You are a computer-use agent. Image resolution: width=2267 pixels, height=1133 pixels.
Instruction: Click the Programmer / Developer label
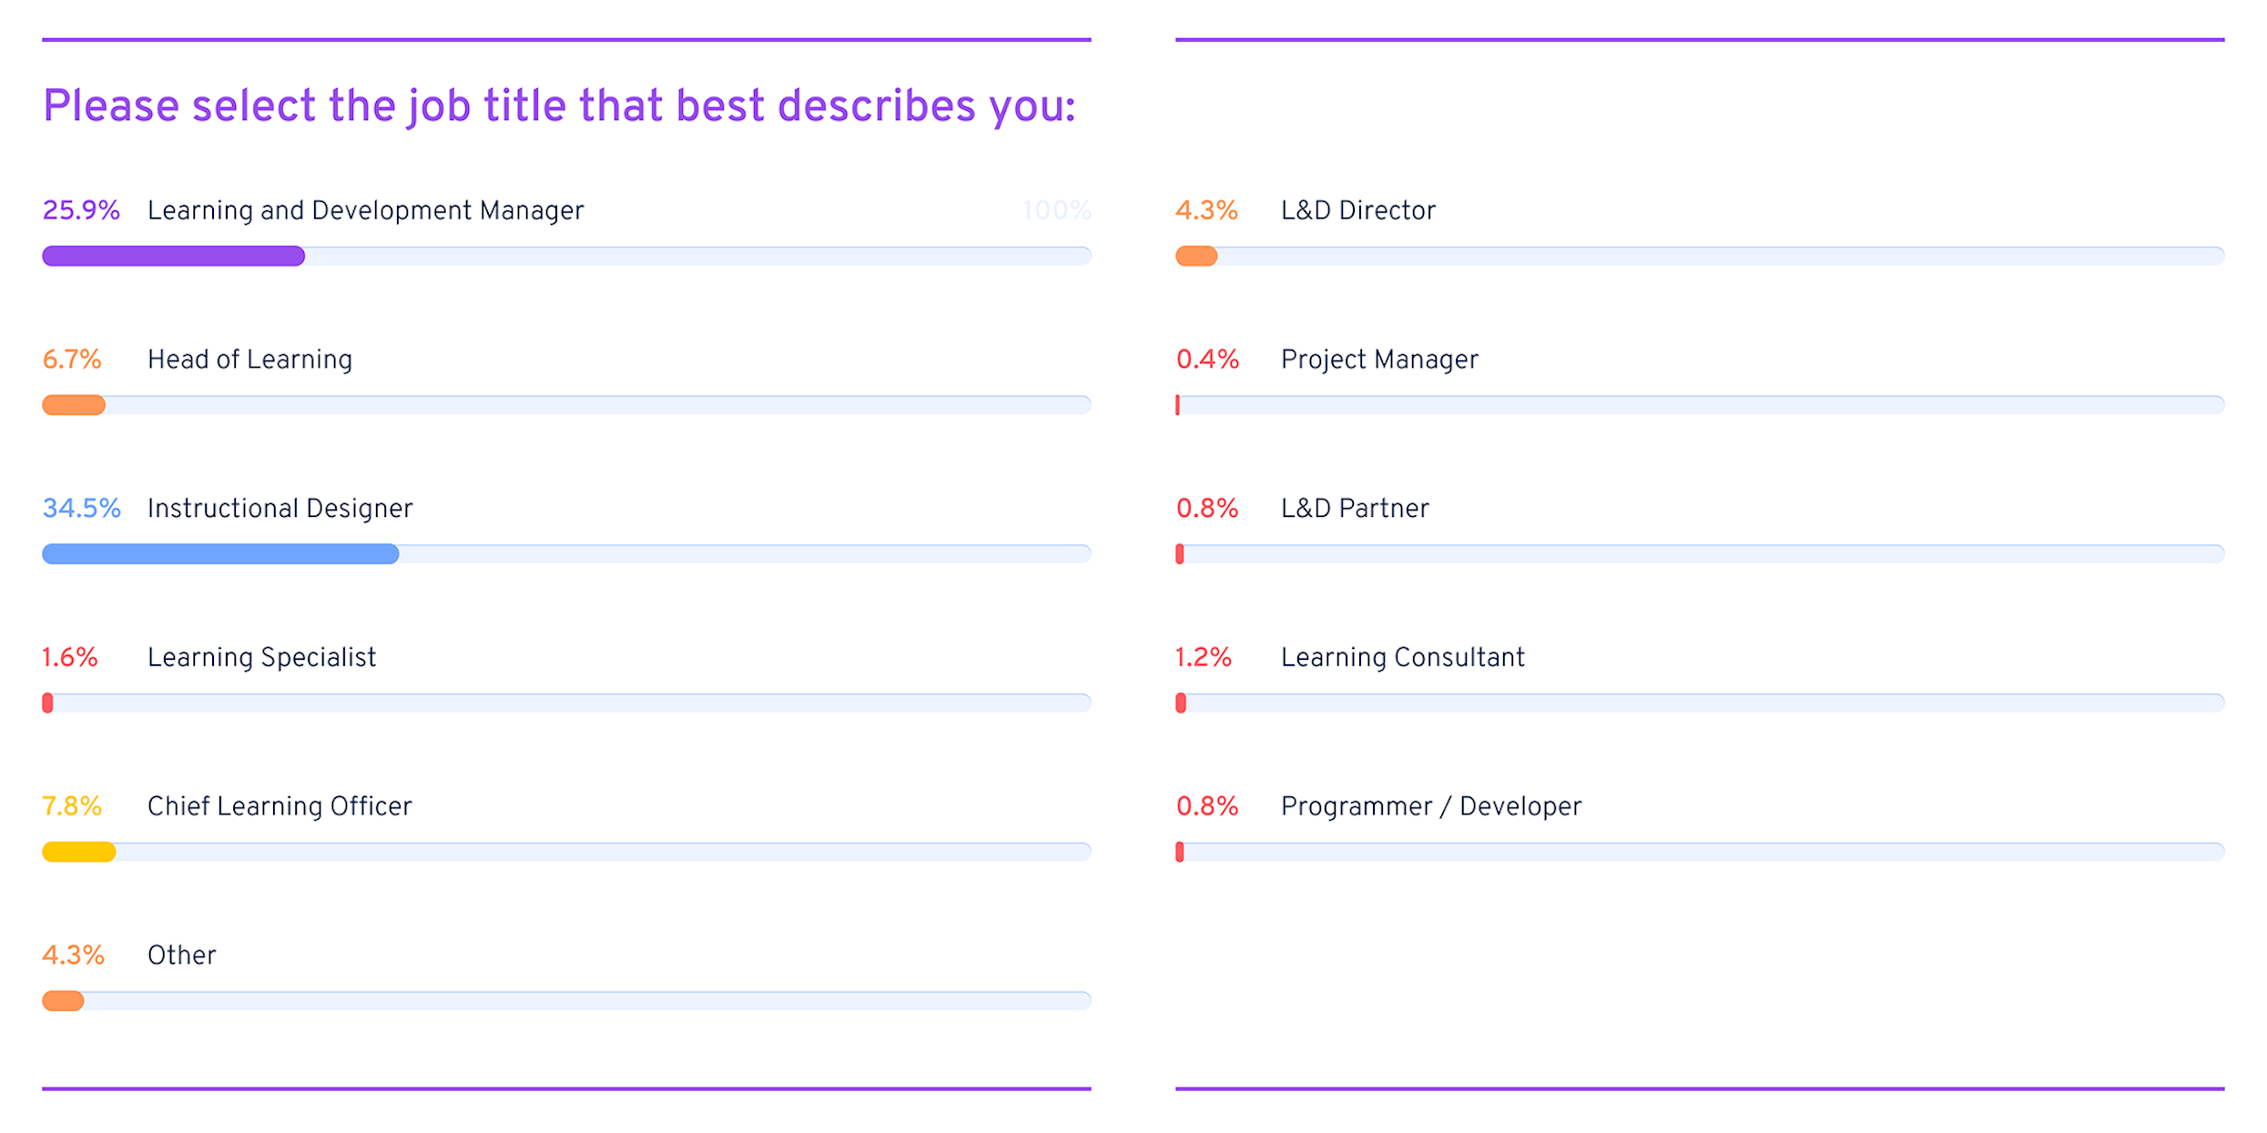pyautogui.click(x=1431, y=806)
